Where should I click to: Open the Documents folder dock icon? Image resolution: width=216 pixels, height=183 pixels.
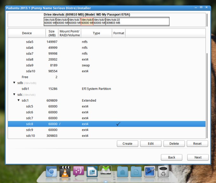[x=136, y=172]
